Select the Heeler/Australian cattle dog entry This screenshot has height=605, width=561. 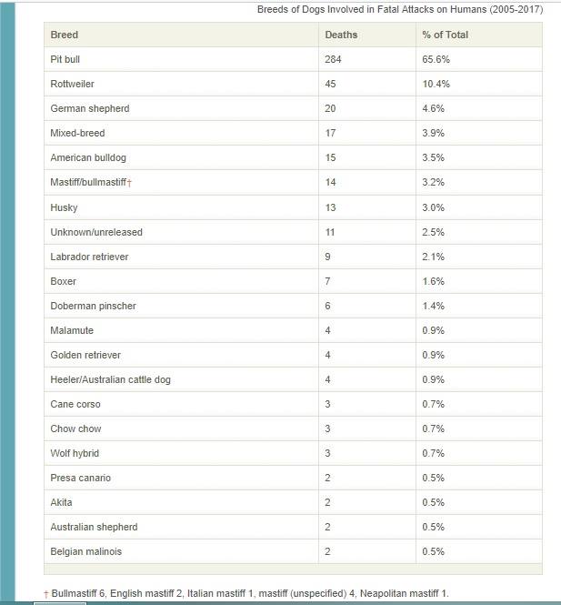(x=110, y=379)
